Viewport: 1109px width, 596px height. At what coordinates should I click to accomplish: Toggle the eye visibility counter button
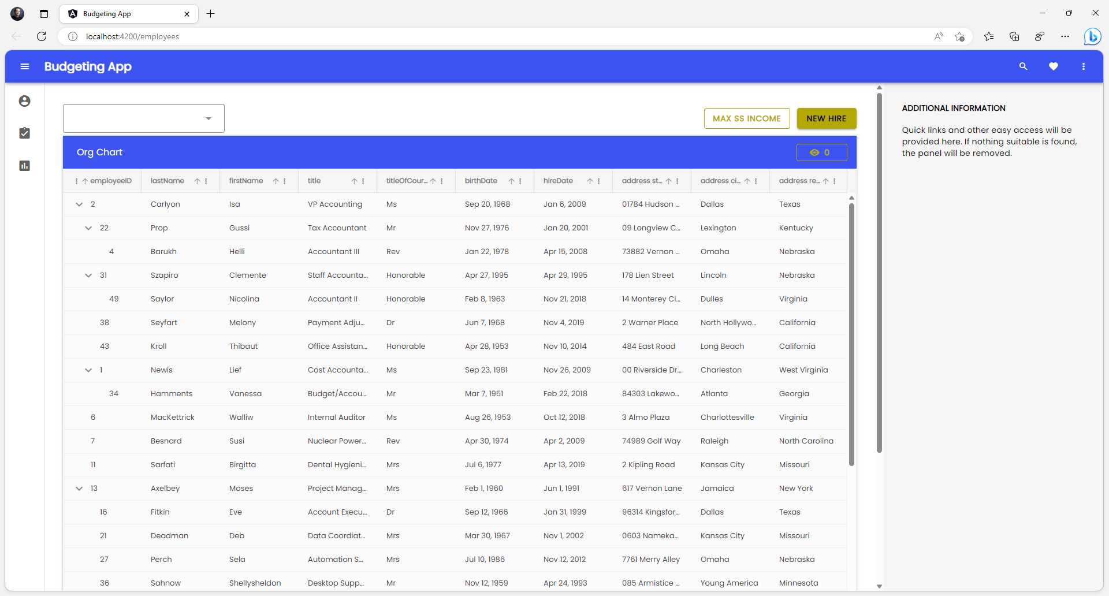pyautogui.click(x=821, y=152)
